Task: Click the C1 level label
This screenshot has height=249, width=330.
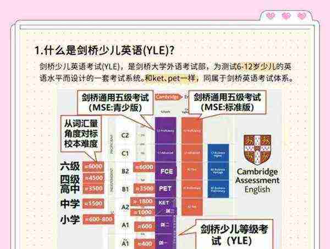Action: [125, 153]
